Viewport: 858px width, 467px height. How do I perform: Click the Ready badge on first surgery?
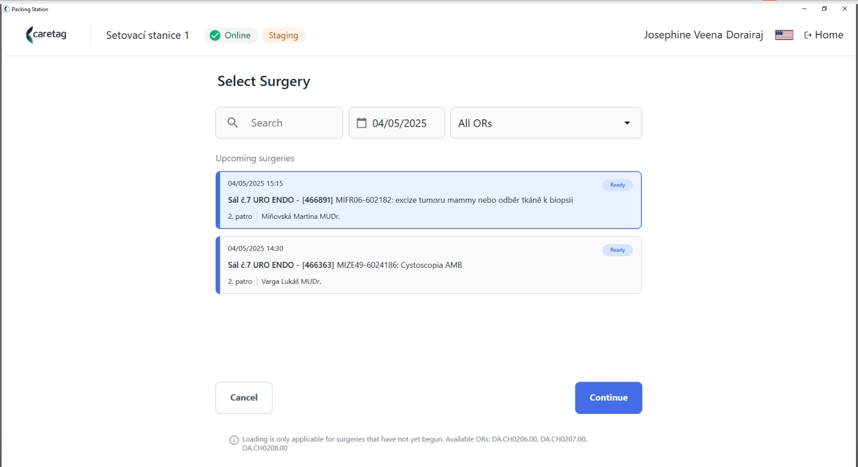point(617,185)
